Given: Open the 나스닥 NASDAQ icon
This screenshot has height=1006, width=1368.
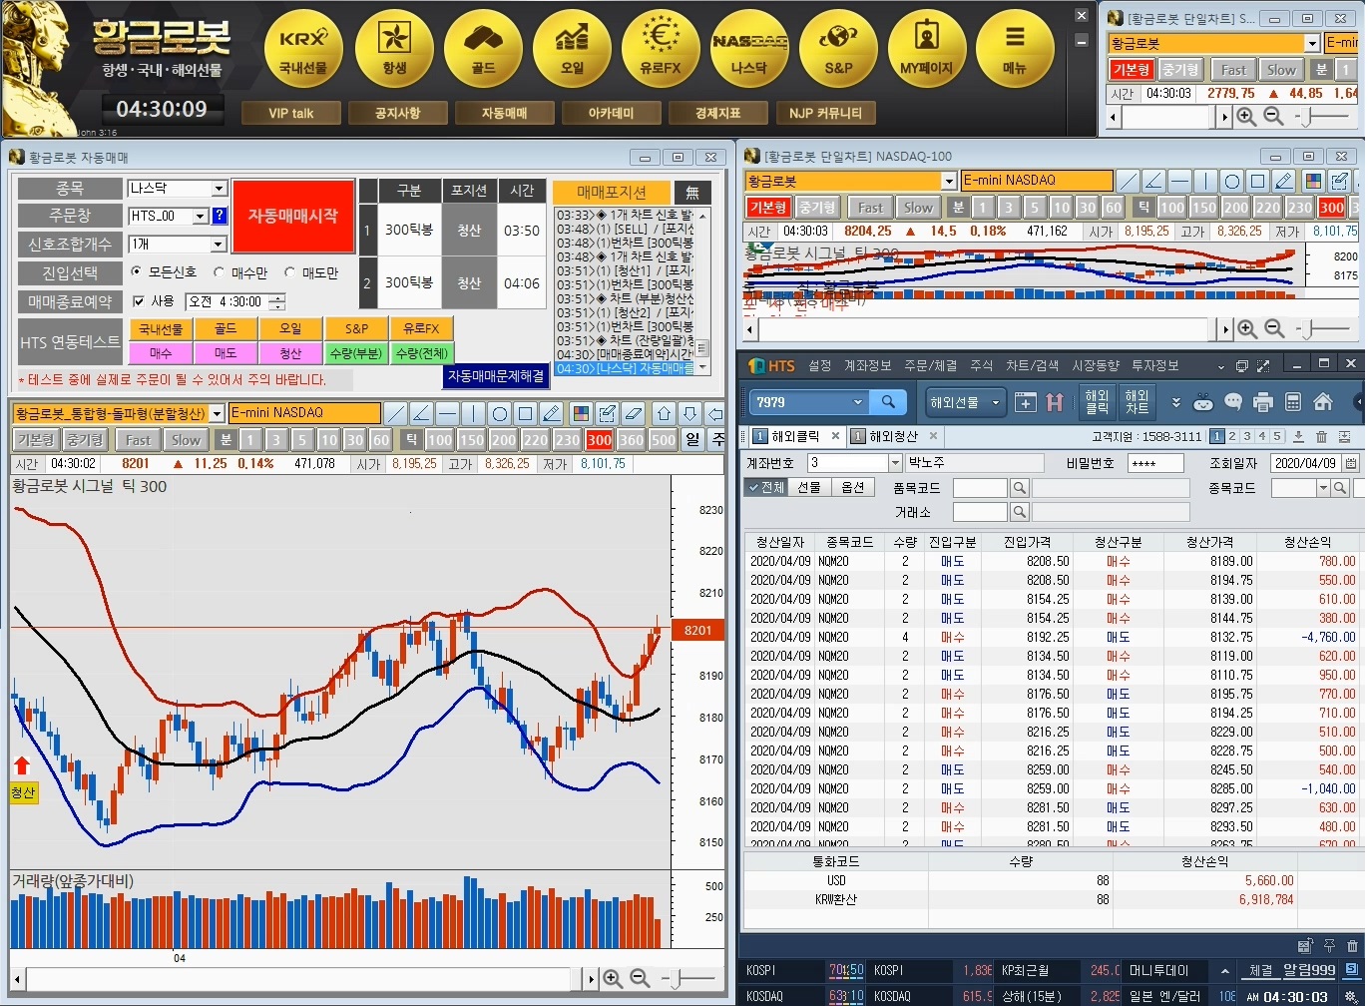Looking at the screenshot, I should click(749, 47).
